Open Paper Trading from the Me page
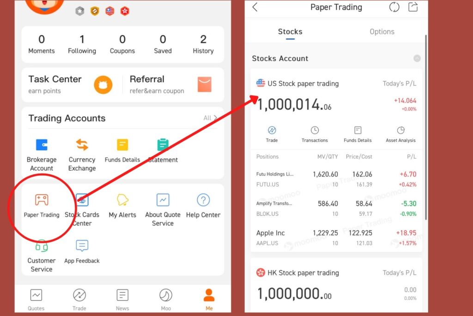This screenshot has width=473, height=316. 42,205
